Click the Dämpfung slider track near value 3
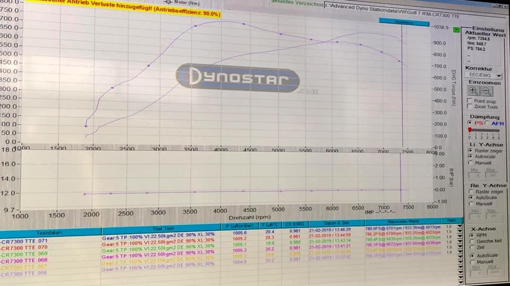This screenshot has width=510, height=286. [487, 131]
